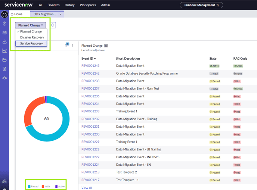Switch to the Home tab
This screenshot has height=190, width=257.
coord(16,14)
